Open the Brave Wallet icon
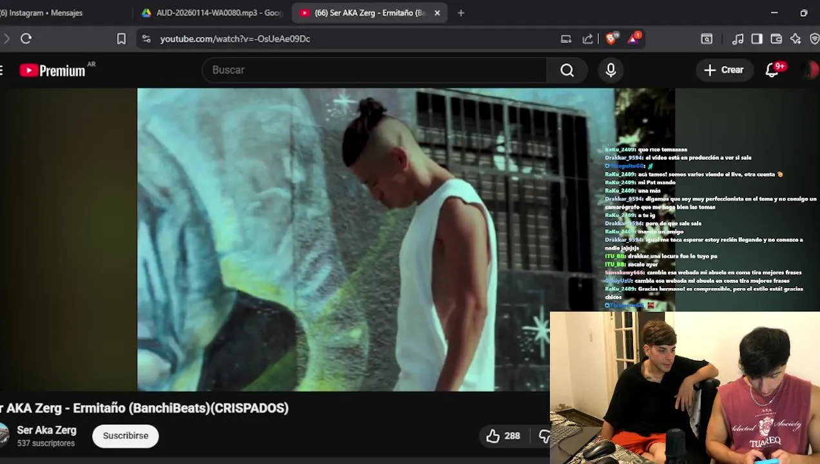 tap(776, 39)
